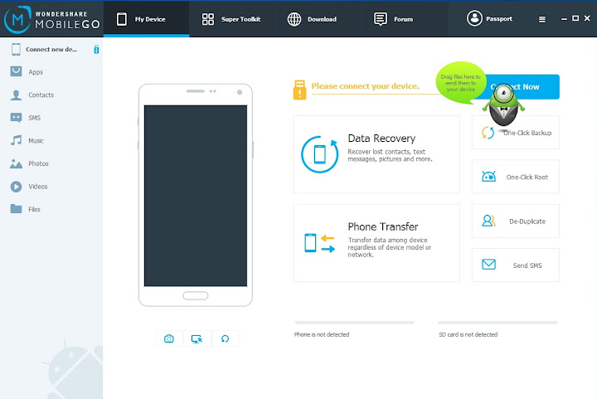The height and width of the screenshot is (399, 597).
Task: Open the Data Recovery card
Action: point(376,154)
